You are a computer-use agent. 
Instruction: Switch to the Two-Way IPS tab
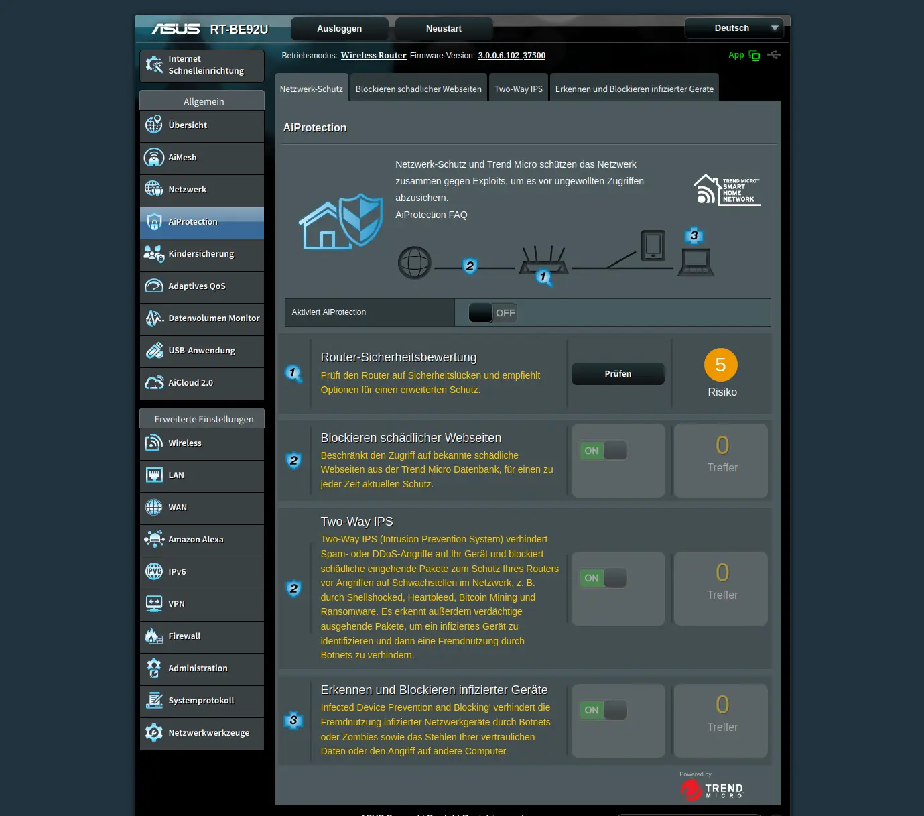click(x=518, y=89)
